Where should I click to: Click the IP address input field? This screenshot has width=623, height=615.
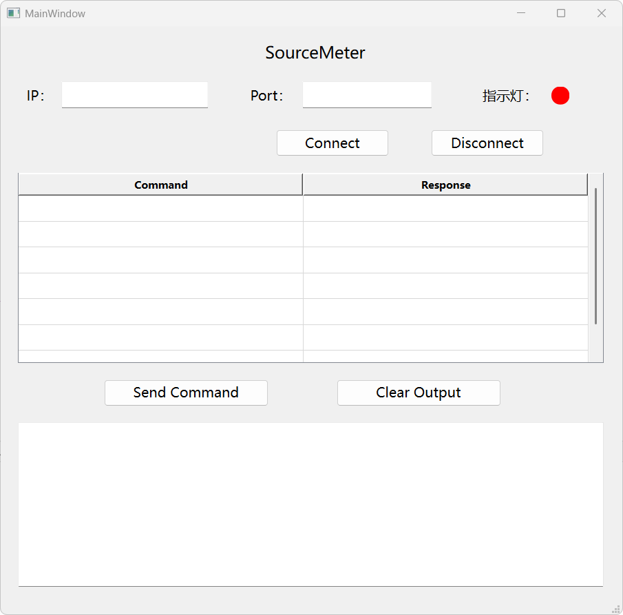tap(135, 95)
